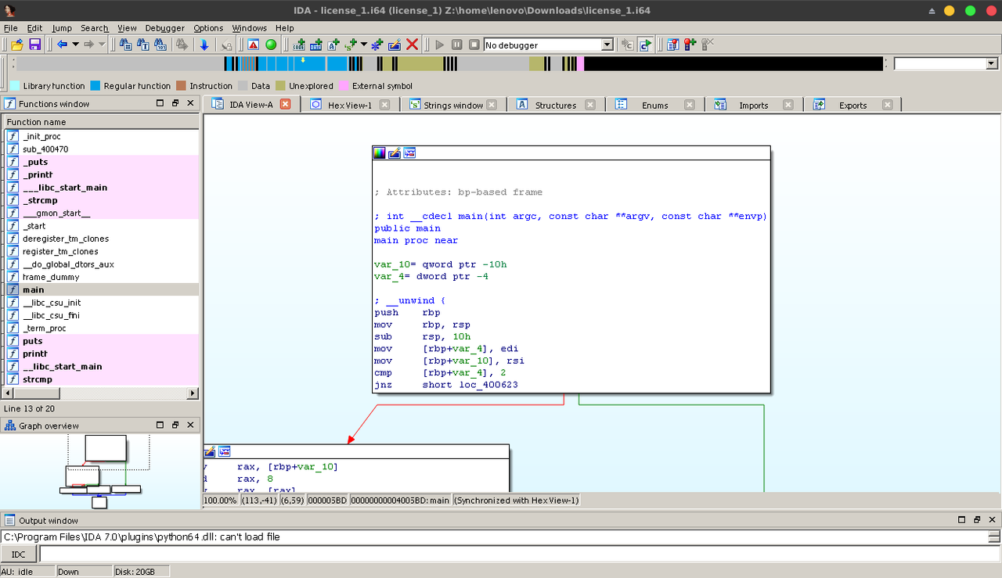Open the back-arrow history dropdown
This screenshot has height=578, width=1002.
[x=75, y=45]
